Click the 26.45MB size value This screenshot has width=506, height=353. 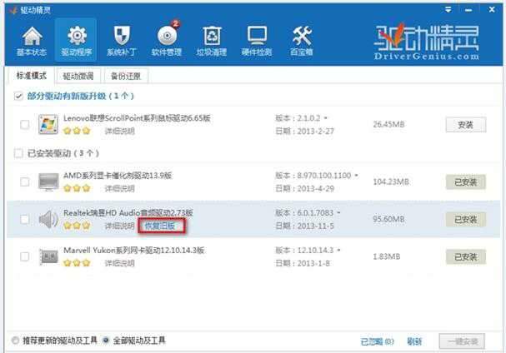(388, 124)
